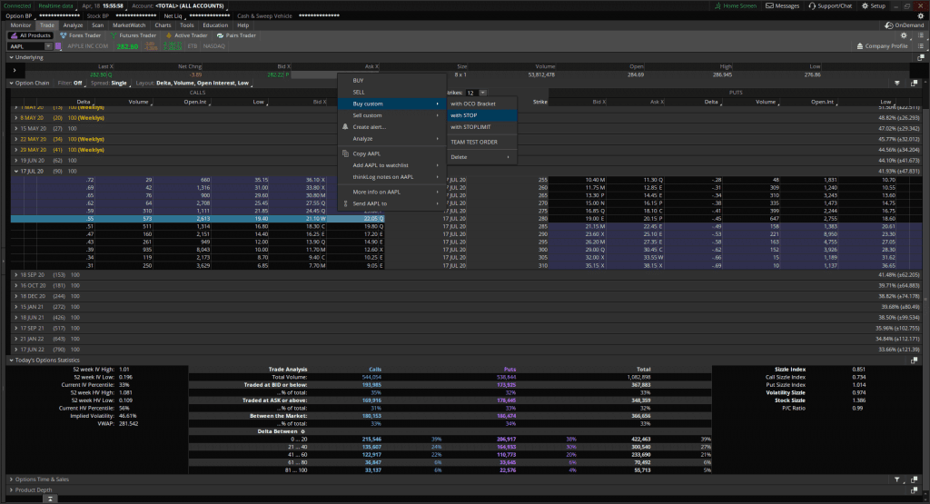Select 'Create alert...' in context menu
Viewport: 930px width, 504px height.
369,127
